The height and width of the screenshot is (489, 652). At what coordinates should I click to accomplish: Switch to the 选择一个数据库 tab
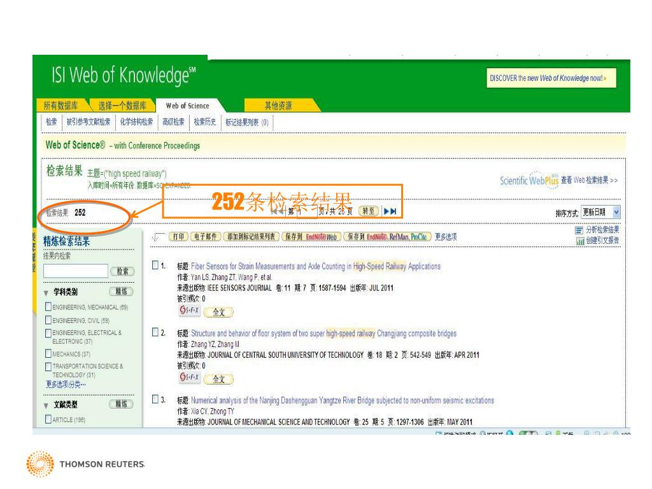point(122,106)
